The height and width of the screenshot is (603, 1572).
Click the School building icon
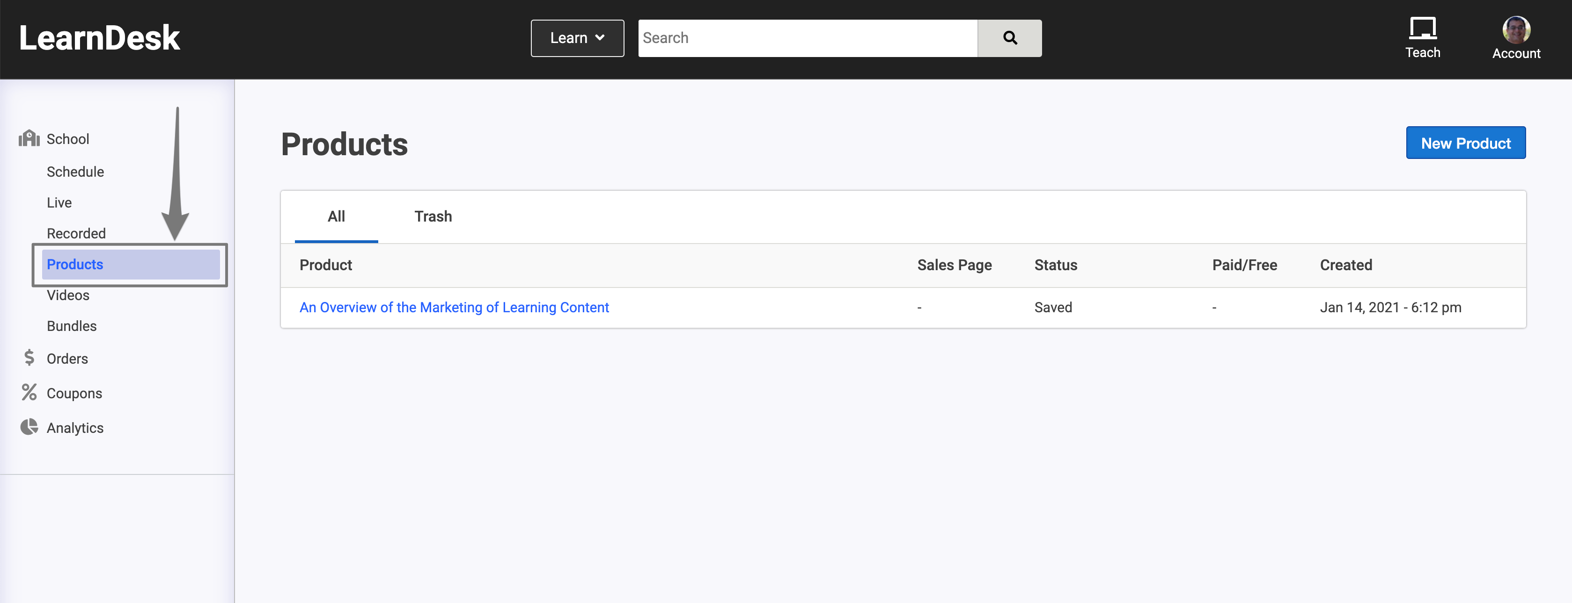(x=29, y=138)
